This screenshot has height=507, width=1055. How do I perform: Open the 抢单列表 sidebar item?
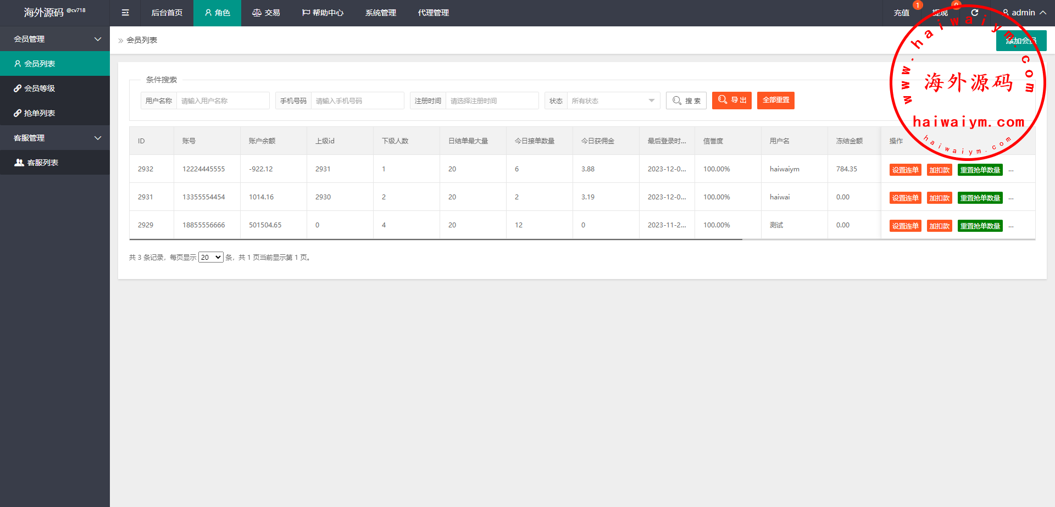tap(40, 113)
